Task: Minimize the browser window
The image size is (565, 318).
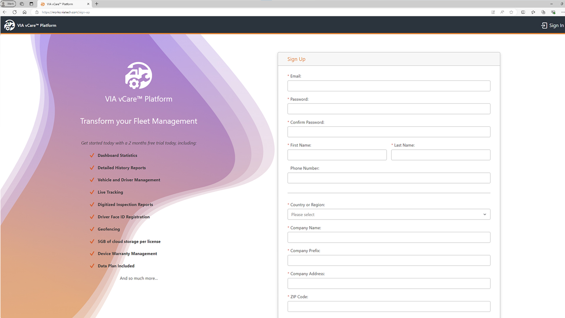Action: [x=551, y=4]
